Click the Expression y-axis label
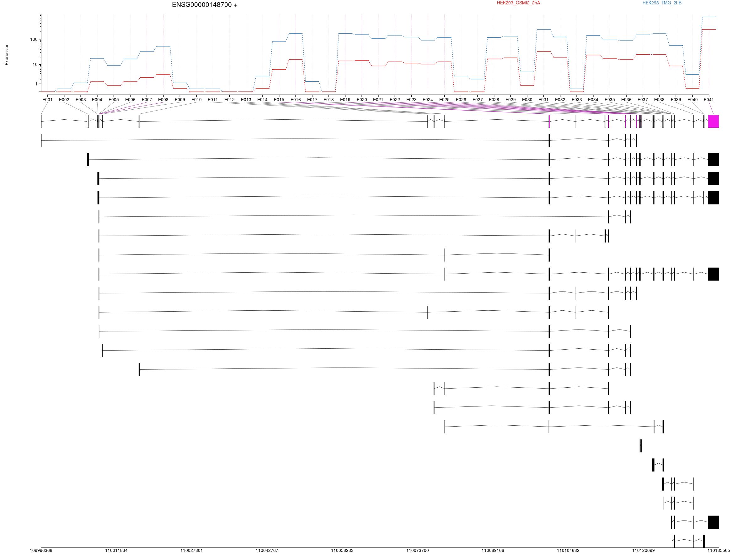This screenshot has height=556, width=753. 7,54
